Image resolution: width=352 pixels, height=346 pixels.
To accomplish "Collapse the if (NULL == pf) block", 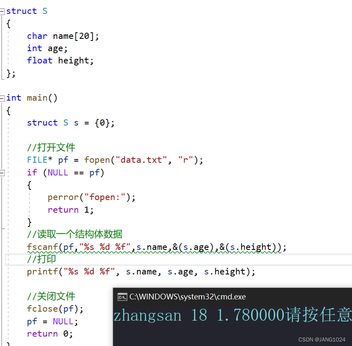I will click(3, 172).
